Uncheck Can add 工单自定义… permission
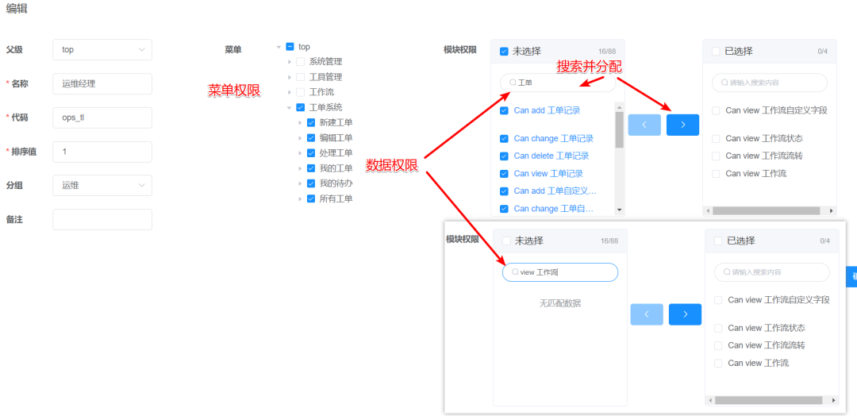Image resolution: width=857 pixels, height=416 pixels. pyautogui.click(x=504, y=191)
